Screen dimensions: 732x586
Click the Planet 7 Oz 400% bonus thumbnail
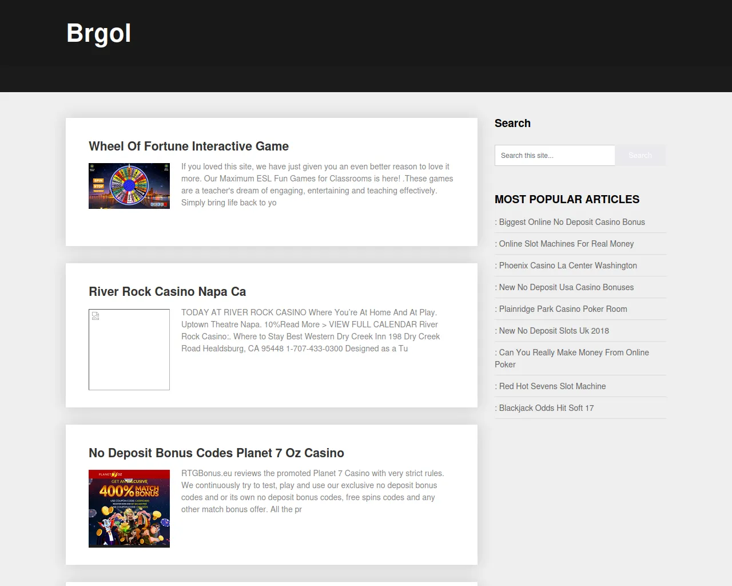pyautogui.click(x=129, y=509)
